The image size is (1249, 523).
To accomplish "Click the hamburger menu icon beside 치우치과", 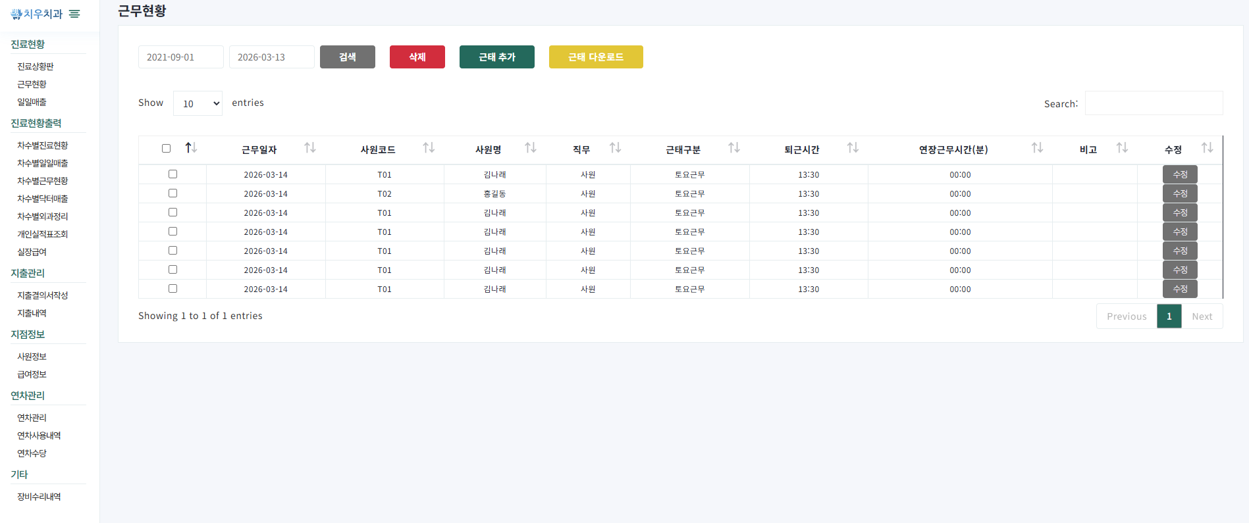I will pos(74,14).
